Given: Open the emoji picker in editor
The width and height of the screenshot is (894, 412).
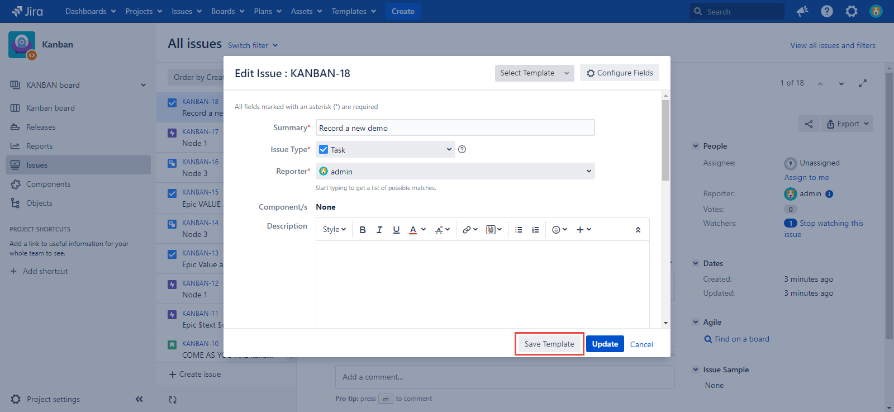Looking at the screenshot, I should [x=559, y=230].
